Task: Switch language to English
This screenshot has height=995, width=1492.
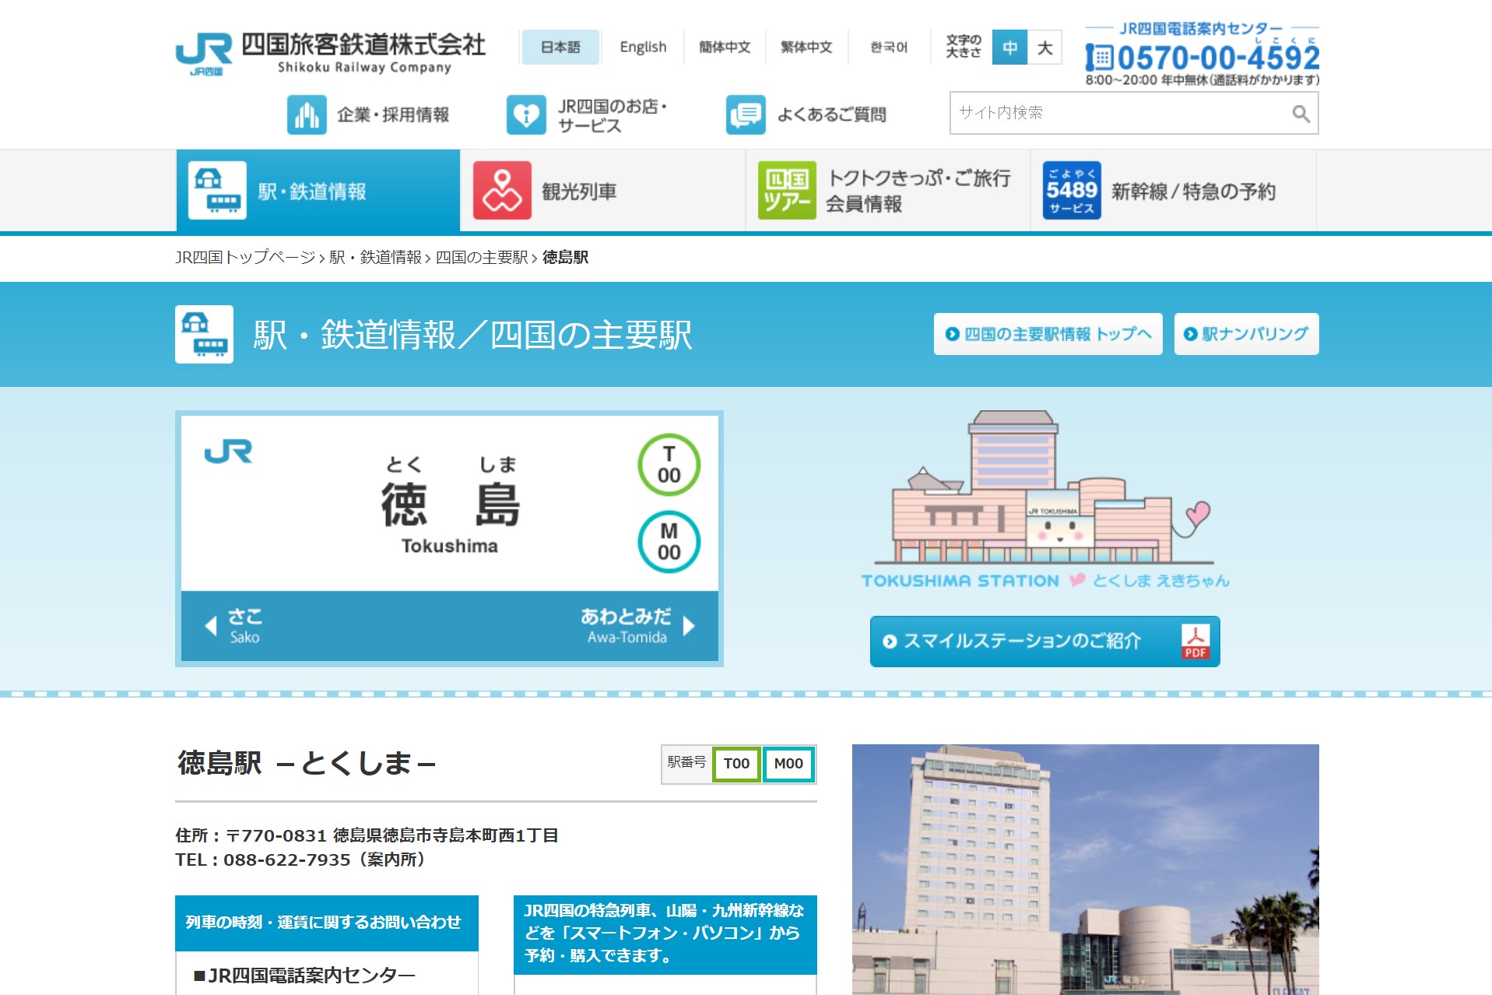Action: [643, 47]
